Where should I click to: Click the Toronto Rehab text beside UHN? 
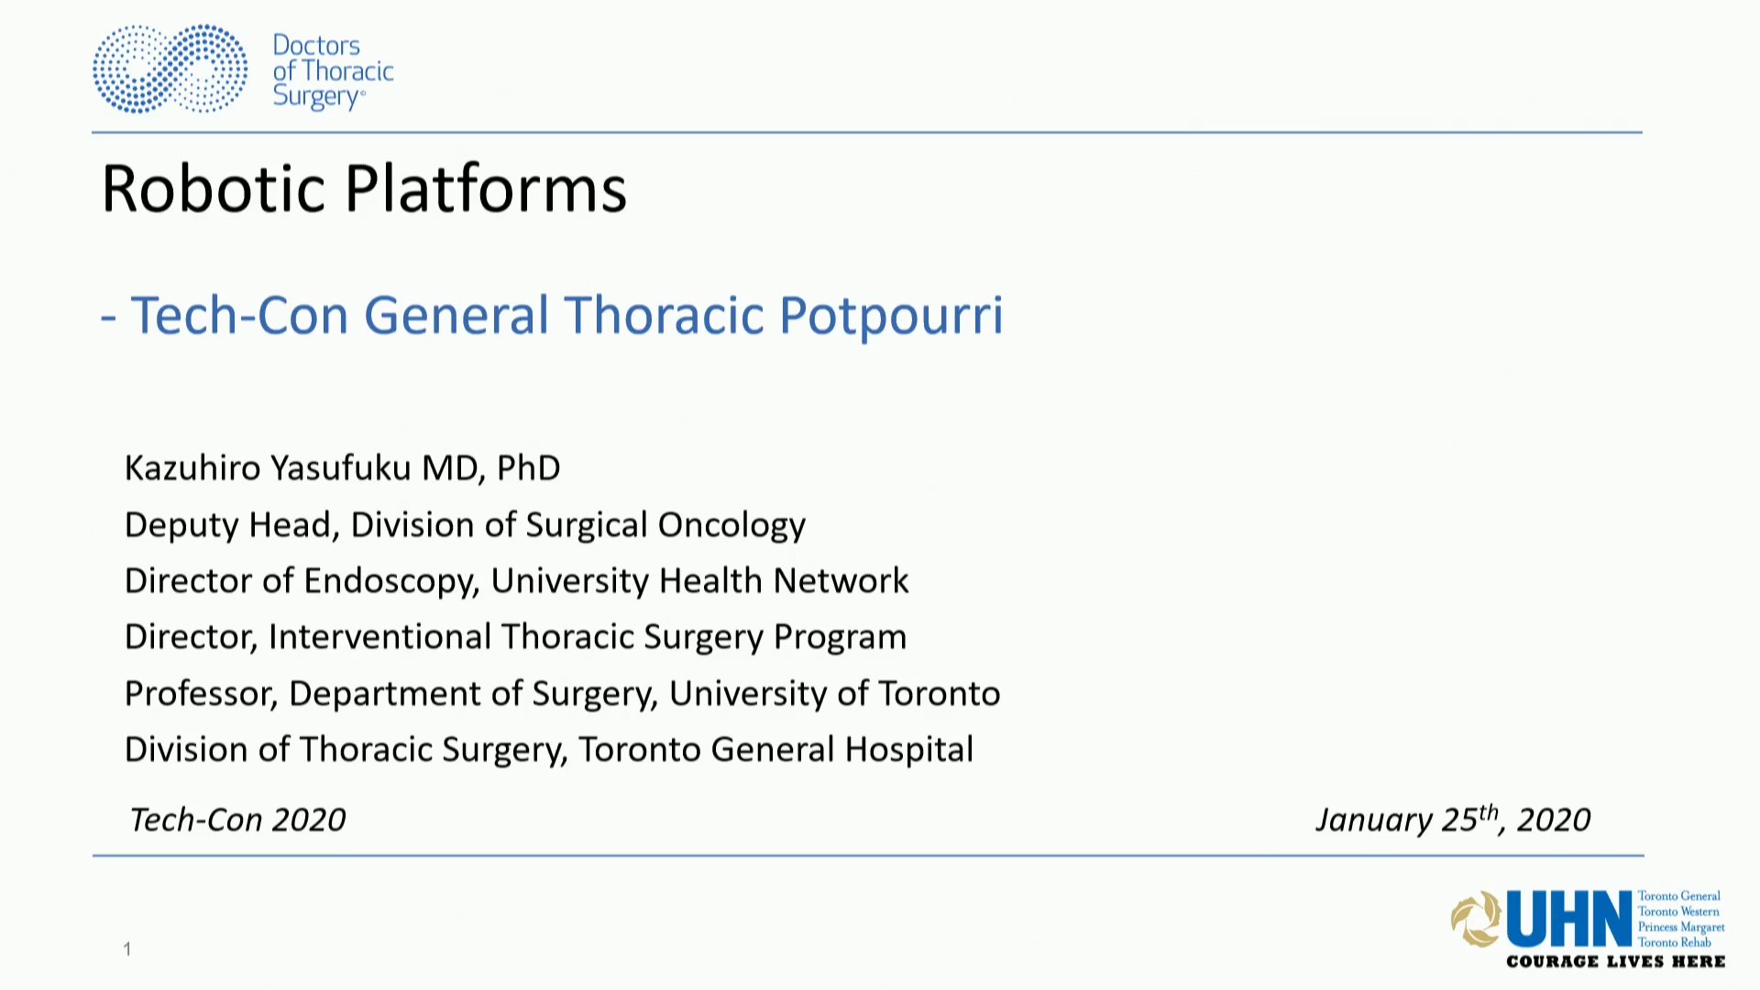tap(1675, 942)
